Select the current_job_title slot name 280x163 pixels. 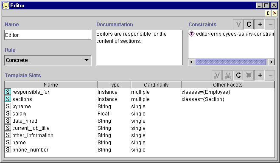(31, 128)
